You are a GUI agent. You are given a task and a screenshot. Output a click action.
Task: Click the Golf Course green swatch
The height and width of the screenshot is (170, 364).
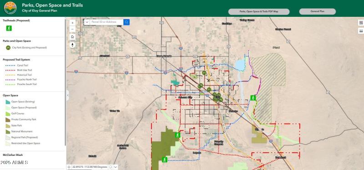[x=8, y=114]
